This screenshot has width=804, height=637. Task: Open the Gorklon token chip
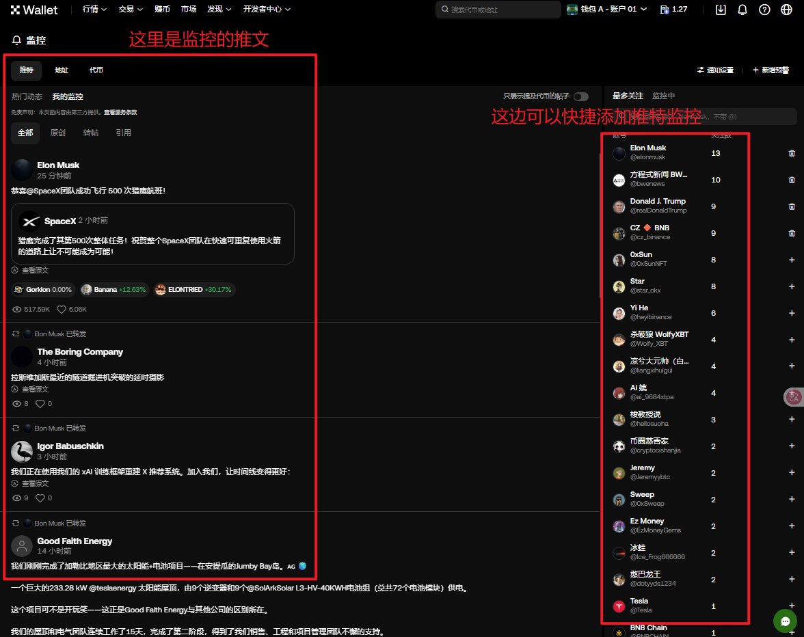(x=43, y=290)
